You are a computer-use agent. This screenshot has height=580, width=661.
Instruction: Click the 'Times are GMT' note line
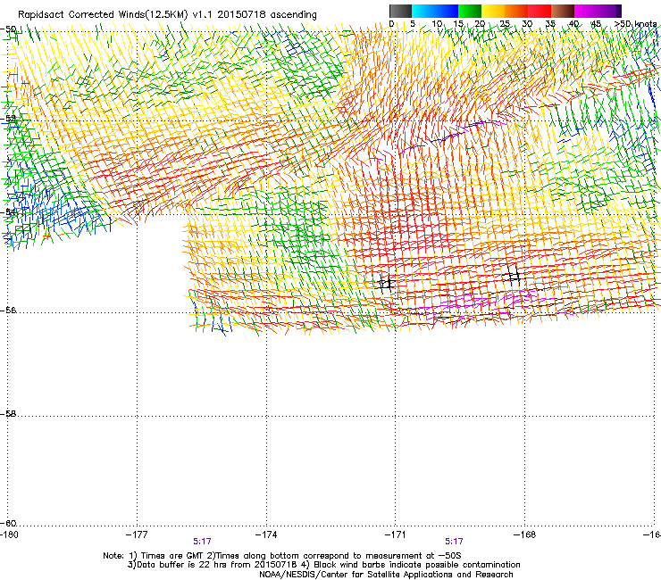coord(282,556)
